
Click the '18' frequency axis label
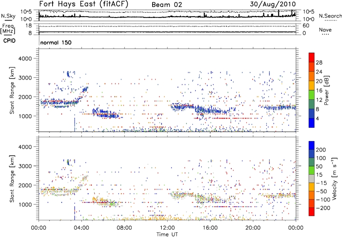coord(28,26)
